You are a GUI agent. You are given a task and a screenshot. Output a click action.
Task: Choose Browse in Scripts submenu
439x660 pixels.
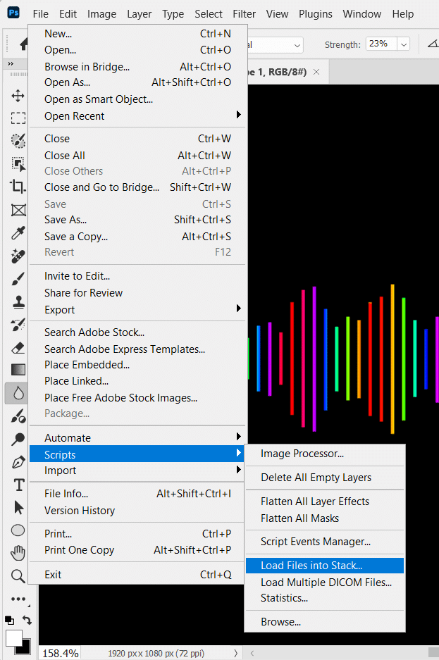(x=325, y=622)
